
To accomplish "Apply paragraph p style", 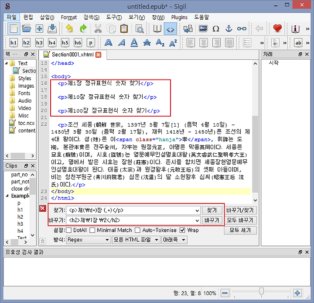I will click(x=91, y=43).
